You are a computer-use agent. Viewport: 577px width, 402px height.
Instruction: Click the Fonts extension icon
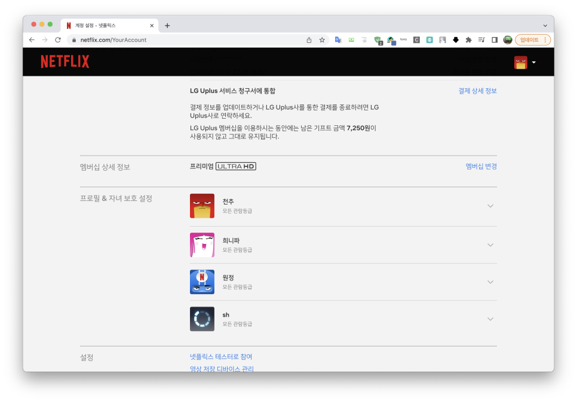(404, 40)
